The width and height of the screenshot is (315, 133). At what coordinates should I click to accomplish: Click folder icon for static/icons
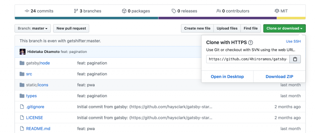pos(22,85)
